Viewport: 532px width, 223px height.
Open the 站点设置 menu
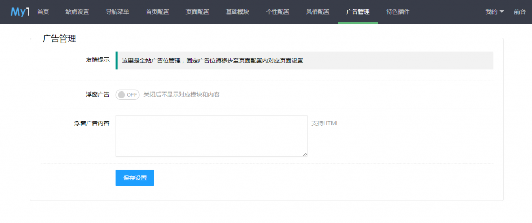77,12
